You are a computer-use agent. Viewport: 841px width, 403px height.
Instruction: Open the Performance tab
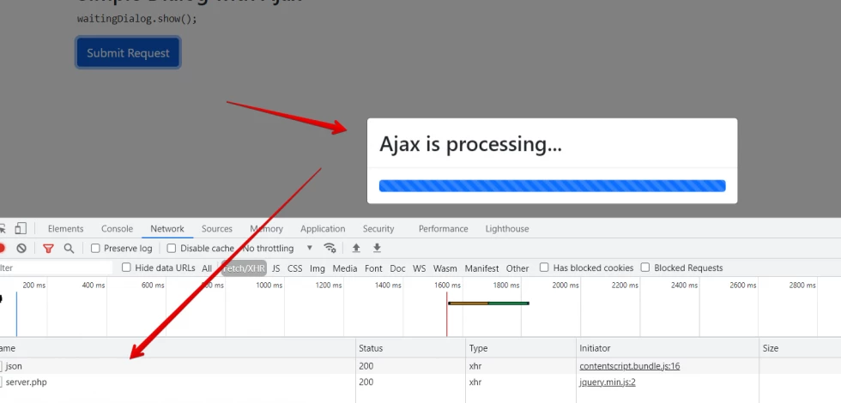(443, 229)
